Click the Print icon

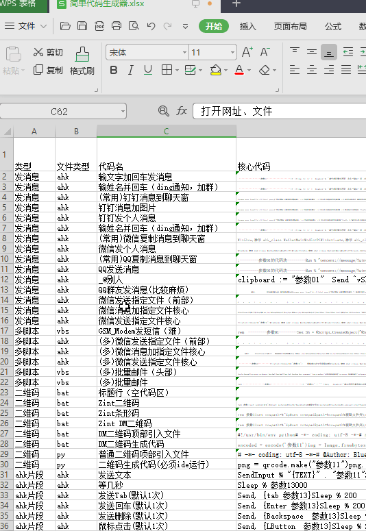point(117,26)
